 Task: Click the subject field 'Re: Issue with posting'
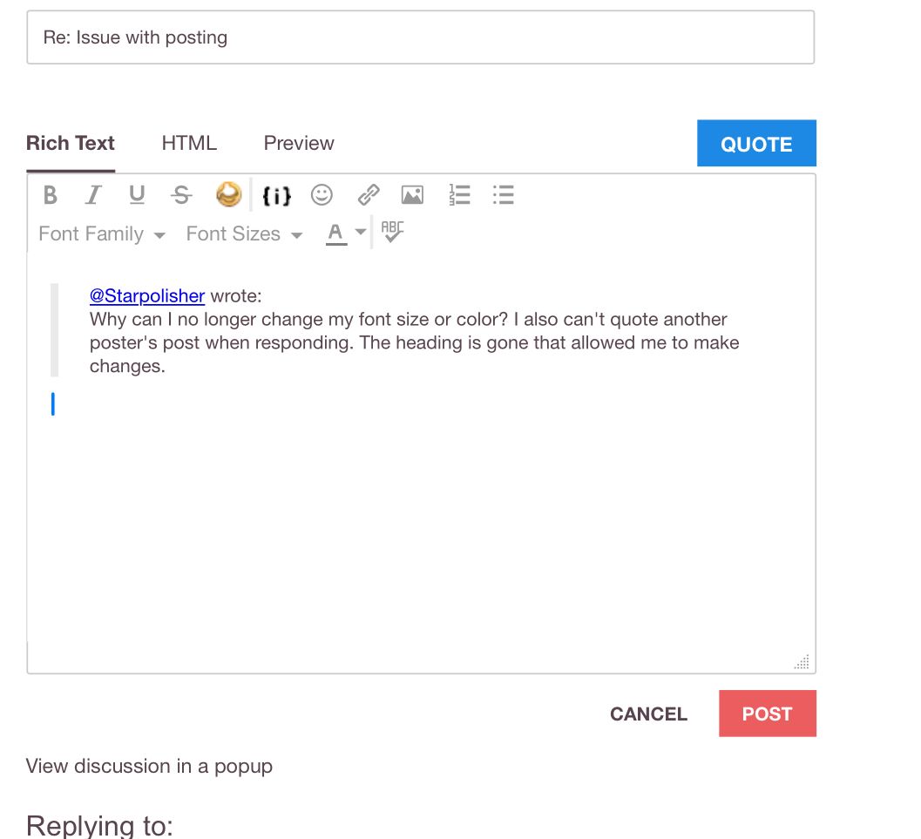[x=420, y=37]
